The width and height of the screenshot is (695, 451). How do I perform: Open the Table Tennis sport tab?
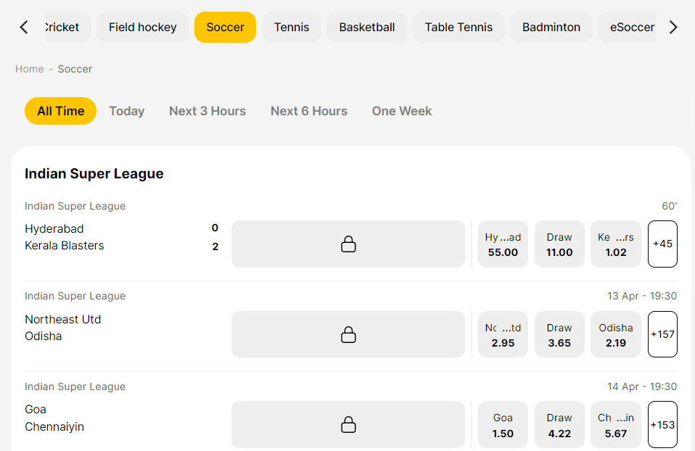(x=458, y=27)
